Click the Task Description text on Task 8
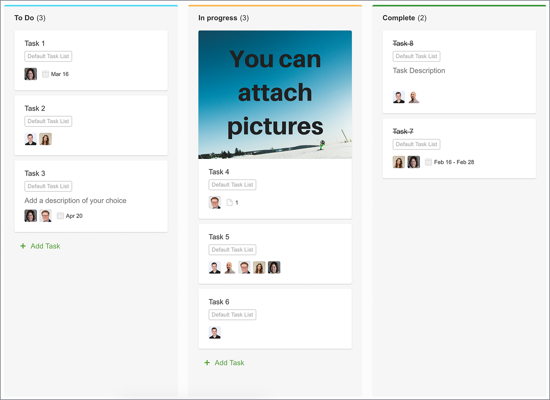Image resolution: width=550 pixels, height=400 pixels. pyautogui.click(x=419, y=71)
